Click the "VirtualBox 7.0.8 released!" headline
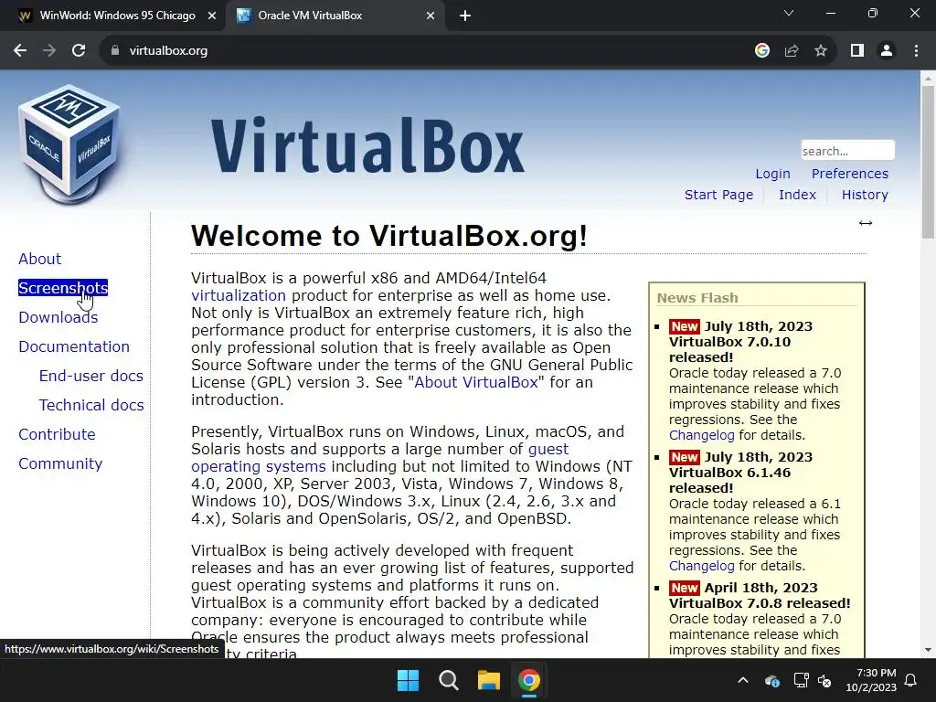 pyautogui.click(x=760, y=603)
